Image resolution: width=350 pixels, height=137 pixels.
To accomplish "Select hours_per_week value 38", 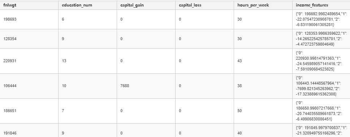I will coord(239,86).
